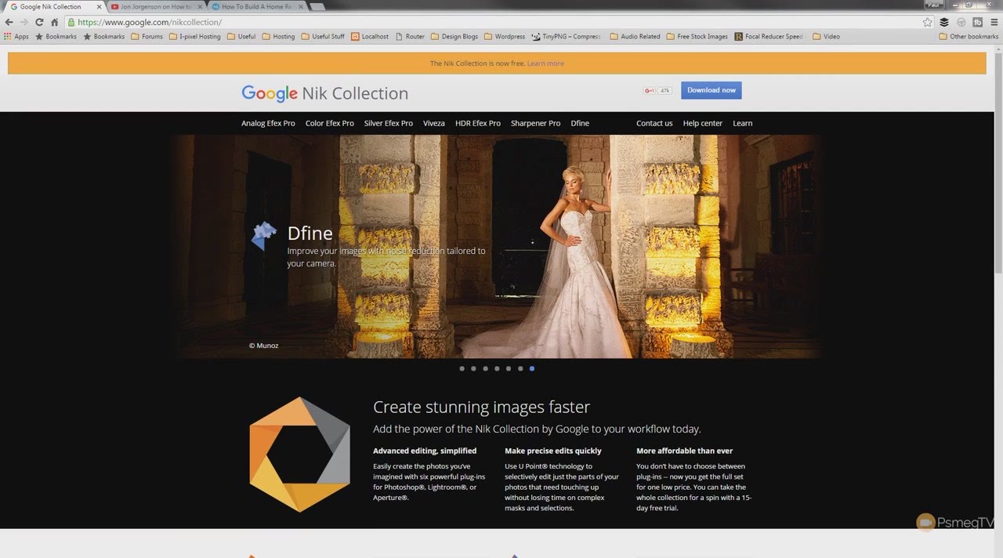Image resolution: width=1003 pixels, height=558 pixels.
Task: Expand the Video bookmarks folder
Action: (827, 36)
